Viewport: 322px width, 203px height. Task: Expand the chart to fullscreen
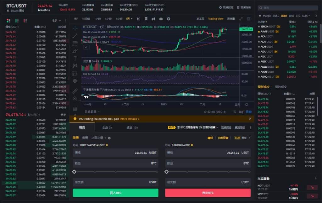click(241, 19)
